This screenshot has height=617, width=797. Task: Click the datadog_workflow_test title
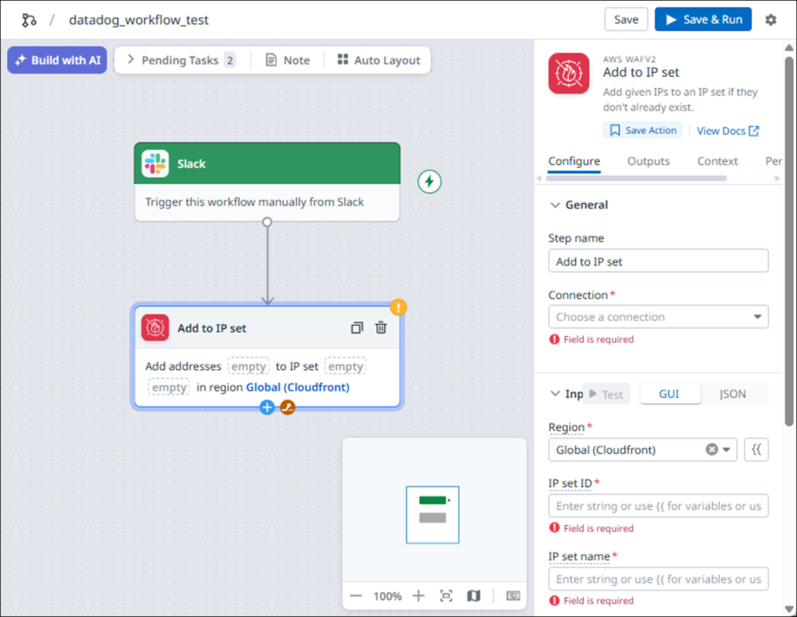[x=139, y=19]
